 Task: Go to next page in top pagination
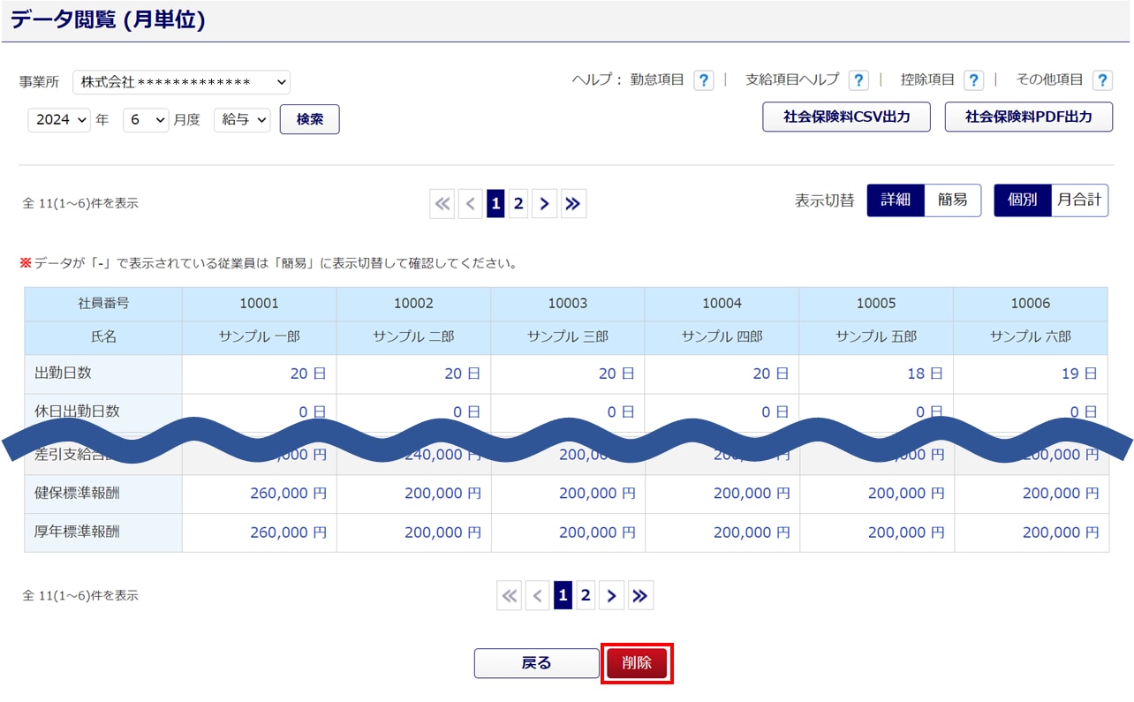(x=545, y=204)
